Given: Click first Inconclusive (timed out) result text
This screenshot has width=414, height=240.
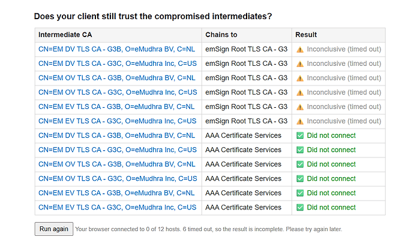Looking at the screenshot, I should pyautogui.click(x=344, y=49).
